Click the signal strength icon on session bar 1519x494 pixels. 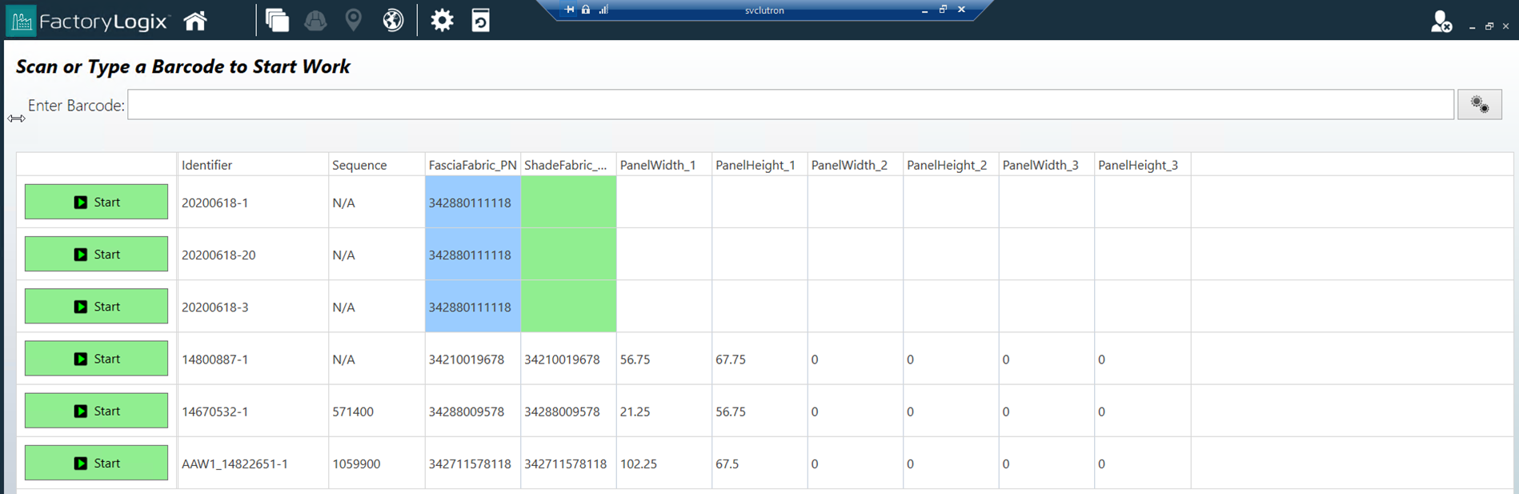coord(603,10)
